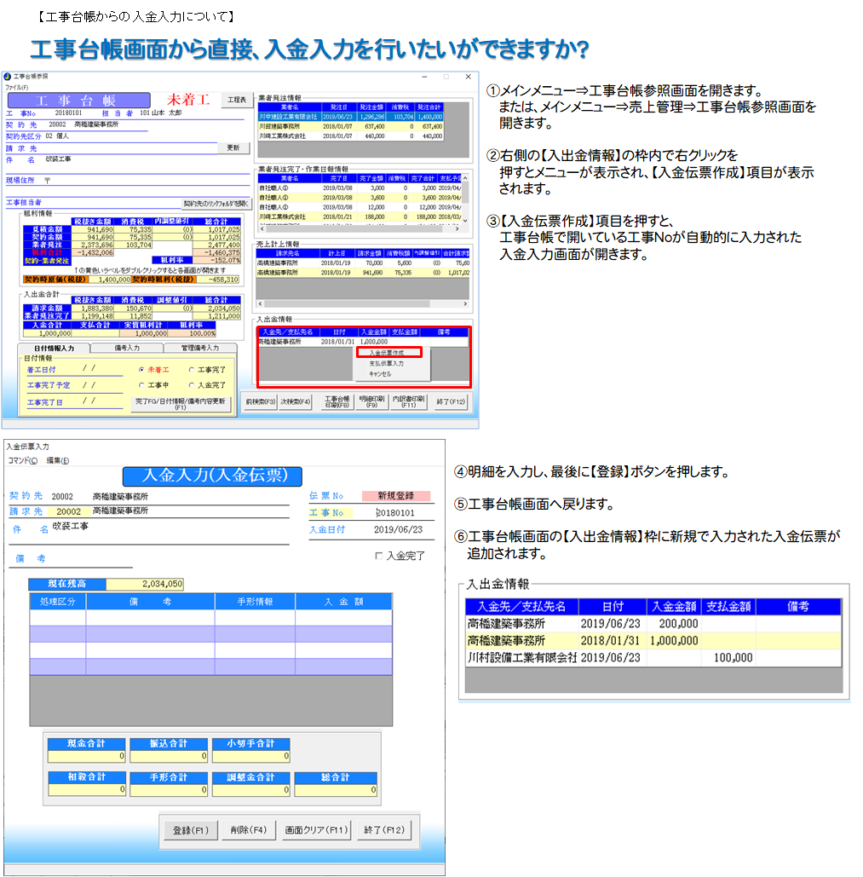Switch to the 管理備考入力 tab
Screen dimensions: 863x877
199,348
